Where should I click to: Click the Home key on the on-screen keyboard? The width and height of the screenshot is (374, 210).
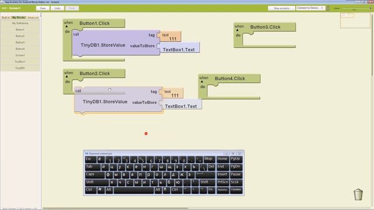point(223,159)
